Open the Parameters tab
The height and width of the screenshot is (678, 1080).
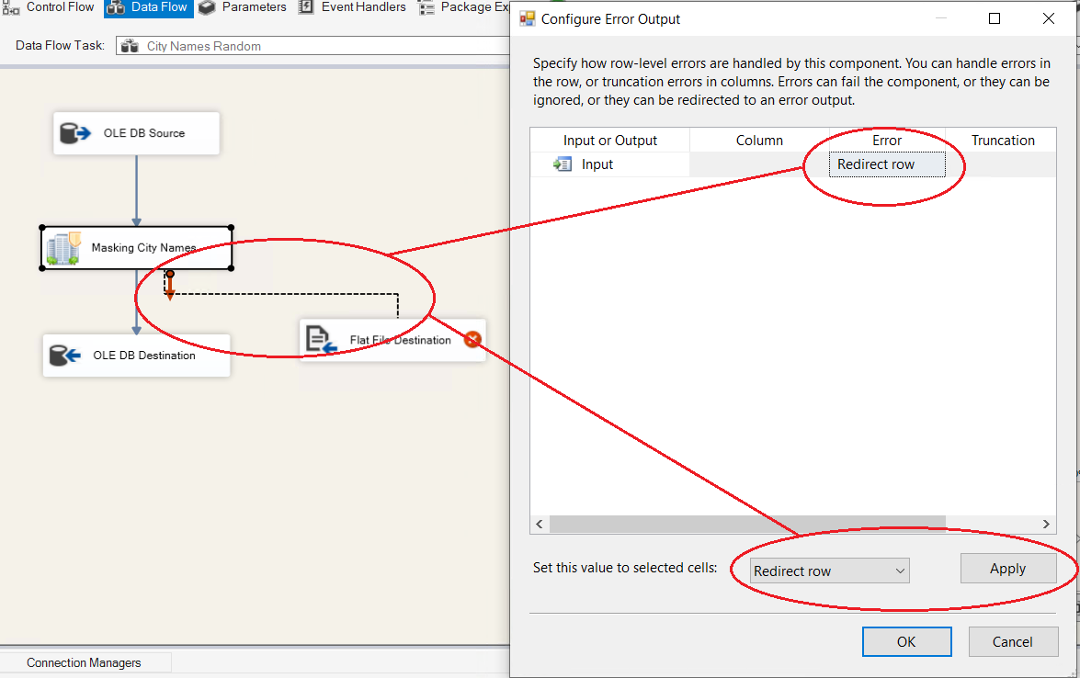(244, 7)
